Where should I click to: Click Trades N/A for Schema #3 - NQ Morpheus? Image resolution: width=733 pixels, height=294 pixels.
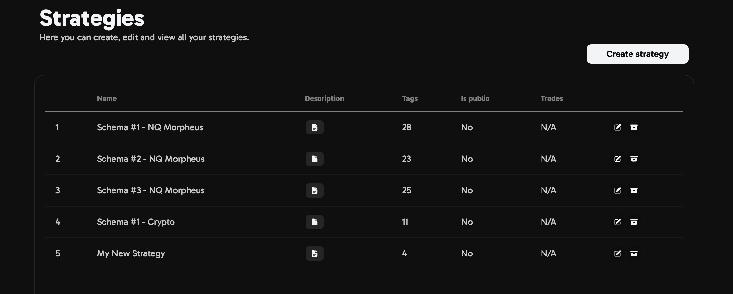click(x=548, y=190)
